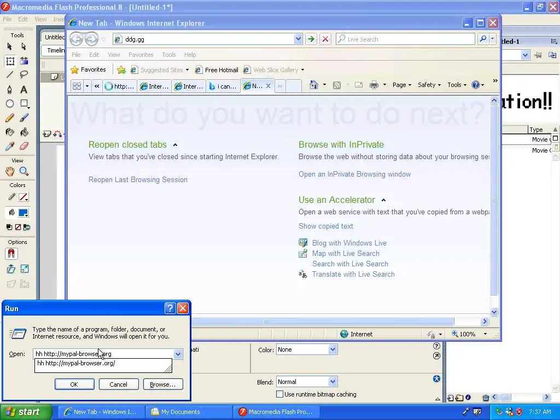Open the Favorites star button
The height and width of the screenshot is (420, 560).
click(89, 69)
